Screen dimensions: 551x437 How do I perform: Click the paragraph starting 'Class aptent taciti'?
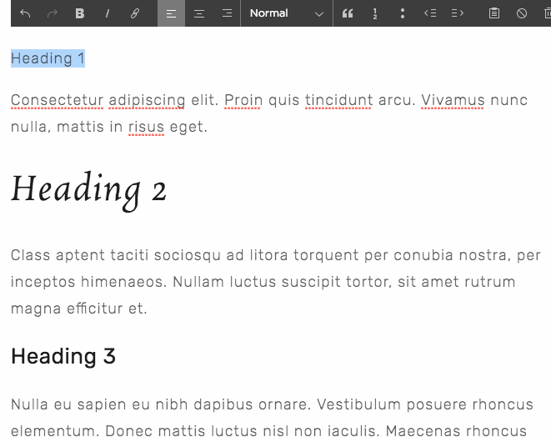275,282
